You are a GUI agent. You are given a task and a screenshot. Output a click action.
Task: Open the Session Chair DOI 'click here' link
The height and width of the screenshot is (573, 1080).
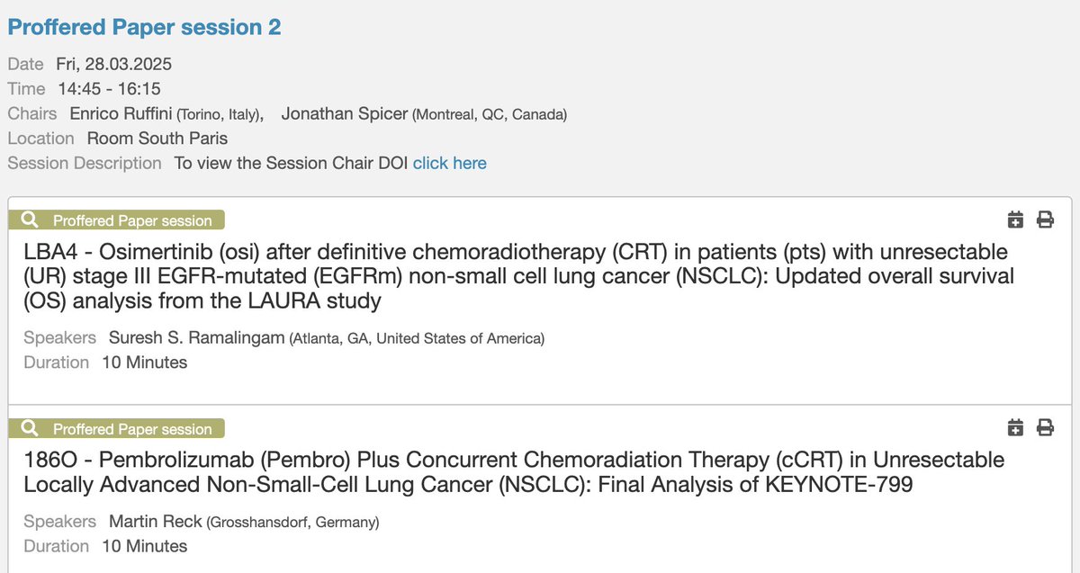click(x=450, y=163)
